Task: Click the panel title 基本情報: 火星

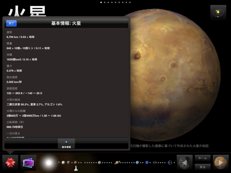Action: click(66, 24)
